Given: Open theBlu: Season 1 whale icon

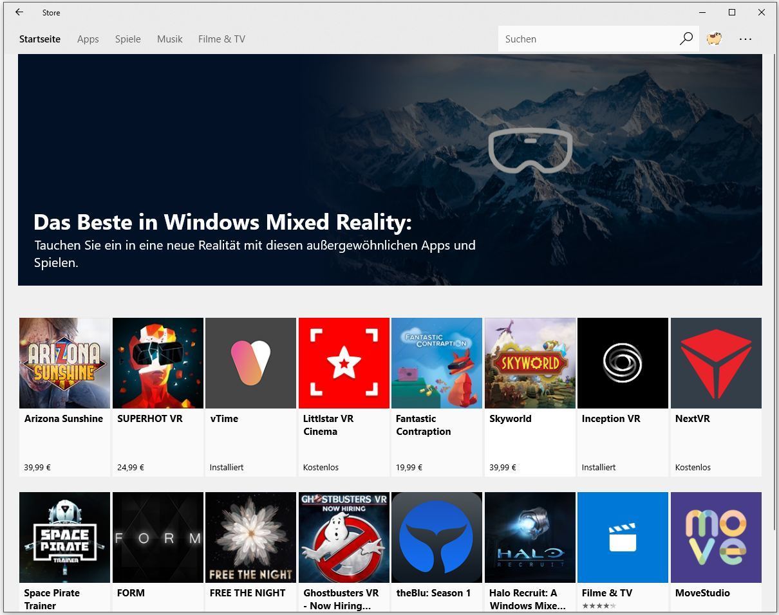Looking at the screenshot, I should pos(436,537).
